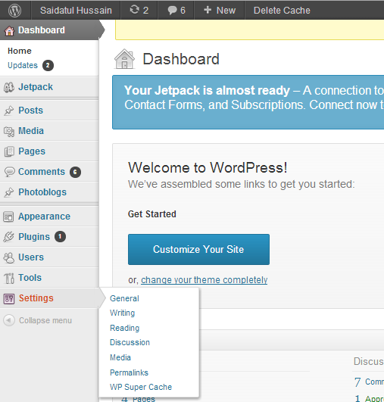Screen dimensions: 384x402
Task: Open the Comments menu
Action: pyautogui.click(x=42, y=172)
